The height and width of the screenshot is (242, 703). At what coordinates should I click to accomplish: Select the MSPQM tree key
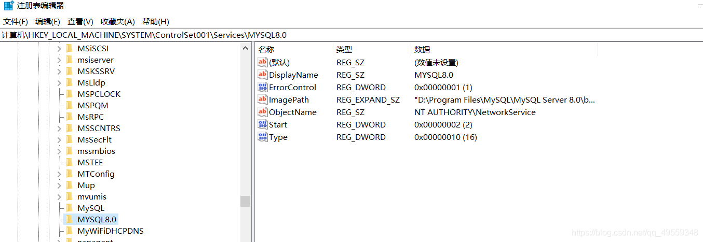[93, 106]
